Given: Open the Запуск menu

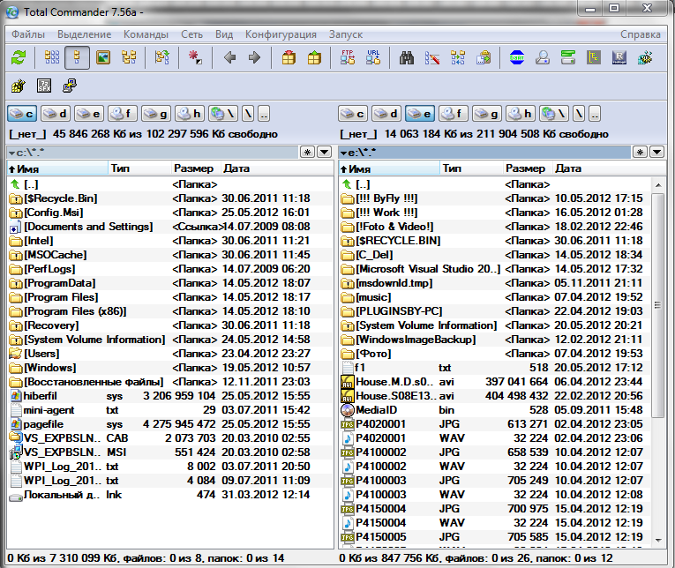Looking at the screenshot, I should click(x=346, y=34).
